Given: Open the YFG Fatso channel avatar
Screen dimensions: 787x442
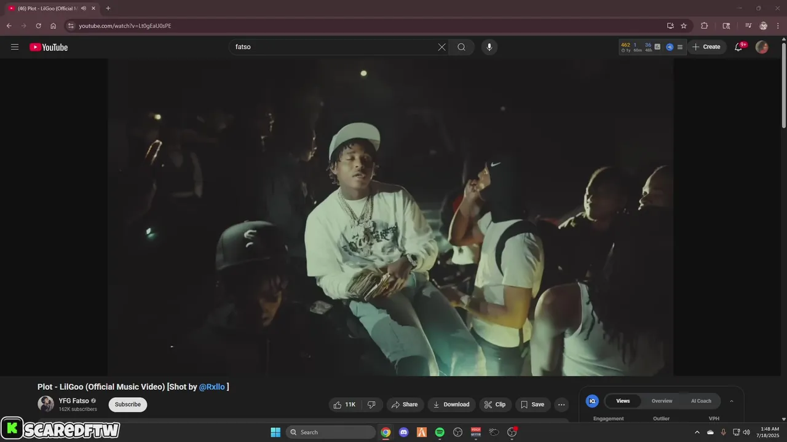Looking at the screenshot, I should coord(46,404).
